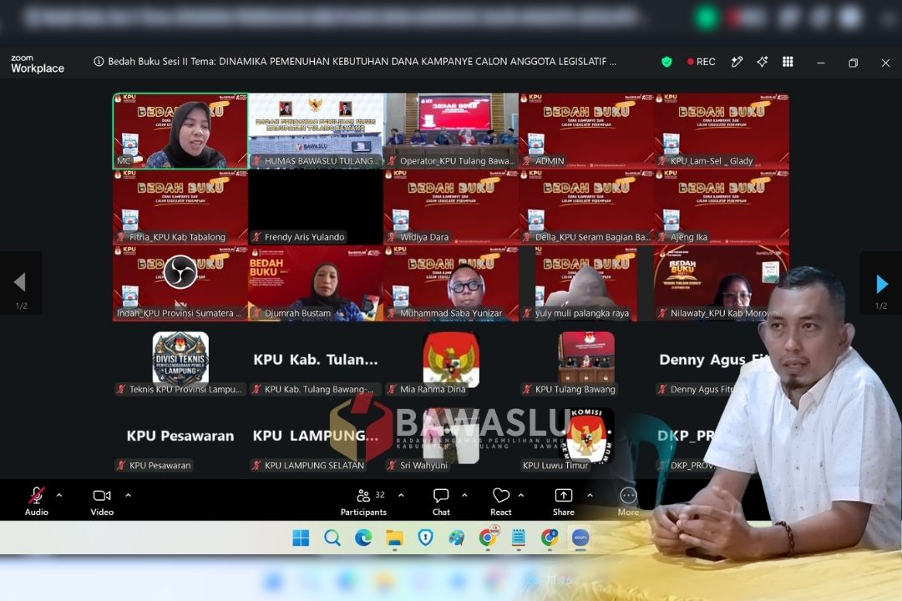The image size is (902, 601).
Task: Click the AI Companion sparkle icon
Action: pos(763,62)
